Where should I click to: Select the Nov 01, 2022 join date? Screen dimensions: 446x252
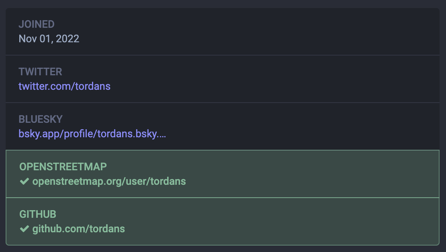pos(49,39)
